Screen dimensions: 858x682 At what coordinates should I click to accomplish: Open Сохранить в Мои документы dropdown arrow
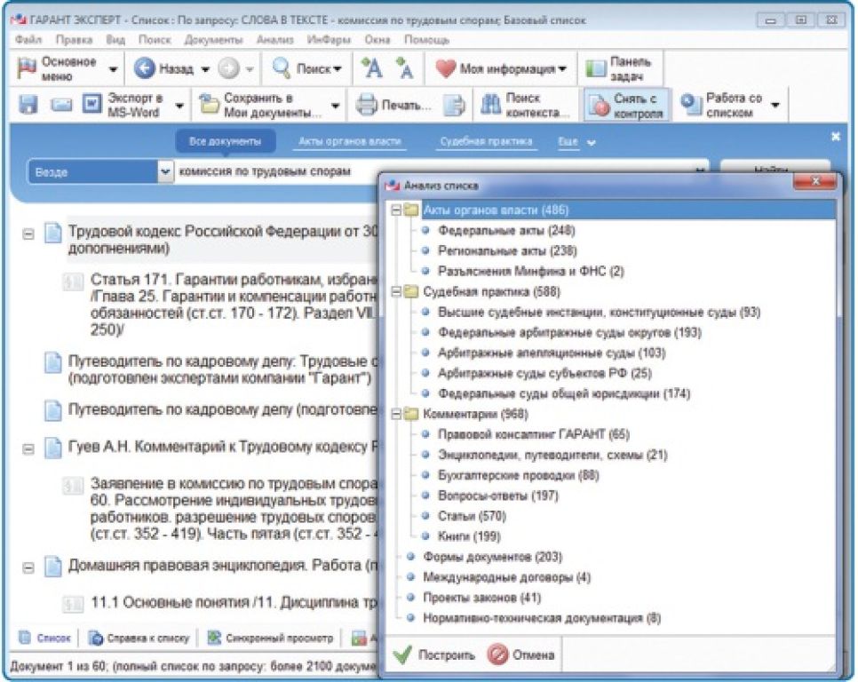335,106
